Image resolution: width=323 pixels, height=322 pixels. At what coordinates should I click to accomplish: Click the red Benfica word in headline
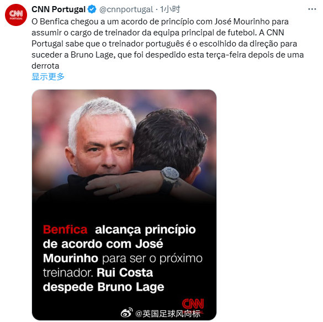(x=65, y=230)
